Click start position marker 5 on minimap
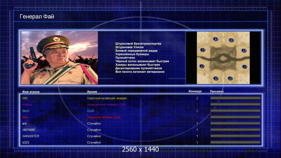281x158 pixels. click(x=244, y=51)
